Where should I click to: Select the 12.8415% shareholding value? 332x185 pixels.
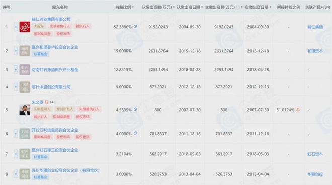pos(123,70)
